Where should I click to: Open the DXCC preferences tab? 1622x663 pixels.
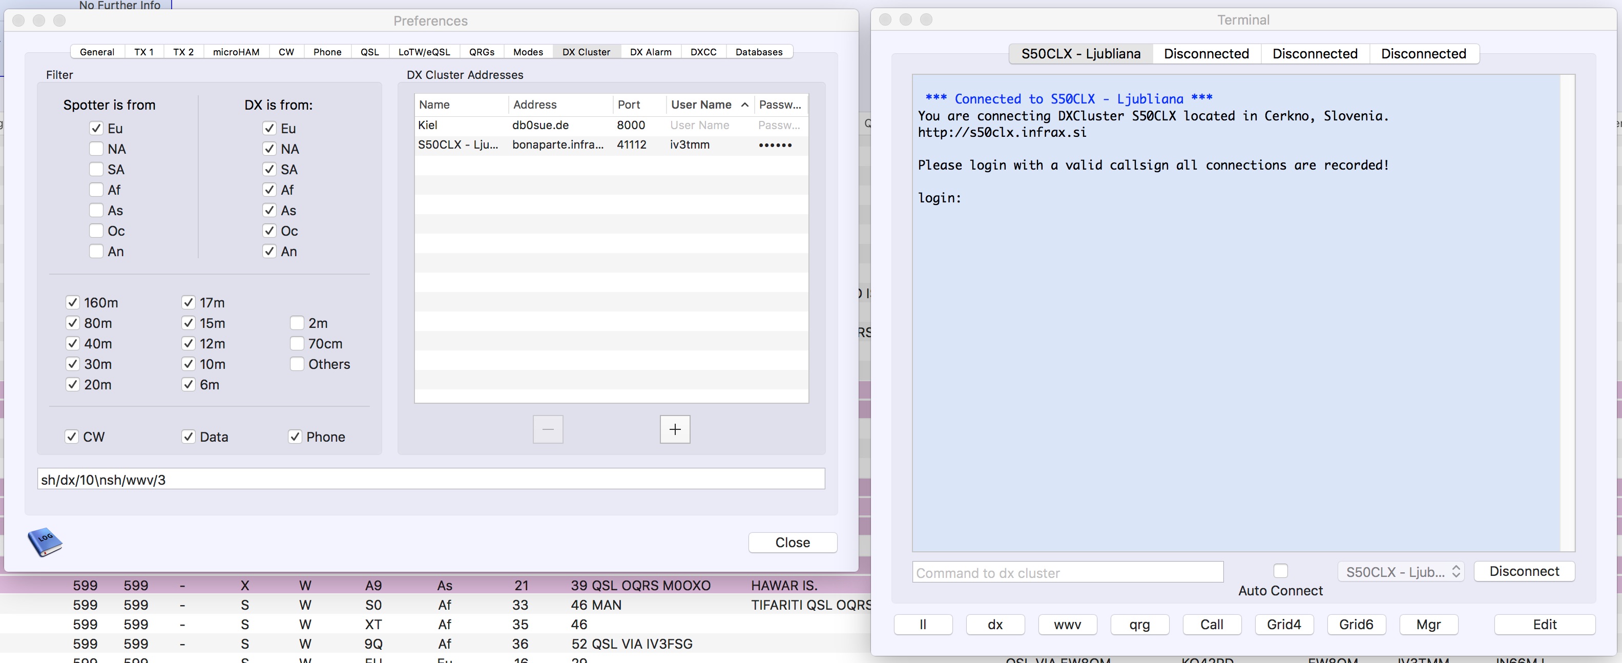click(x=703, y=52)
